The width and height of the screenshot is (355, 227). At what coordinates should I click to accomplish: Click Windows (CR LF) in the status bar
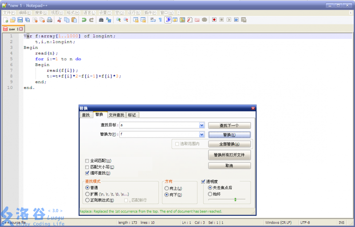(279, 223)
